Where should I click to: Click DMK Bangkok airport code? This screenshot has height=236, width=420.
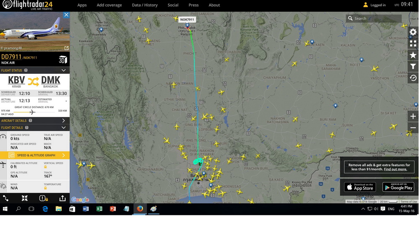[x=51, y=80]
